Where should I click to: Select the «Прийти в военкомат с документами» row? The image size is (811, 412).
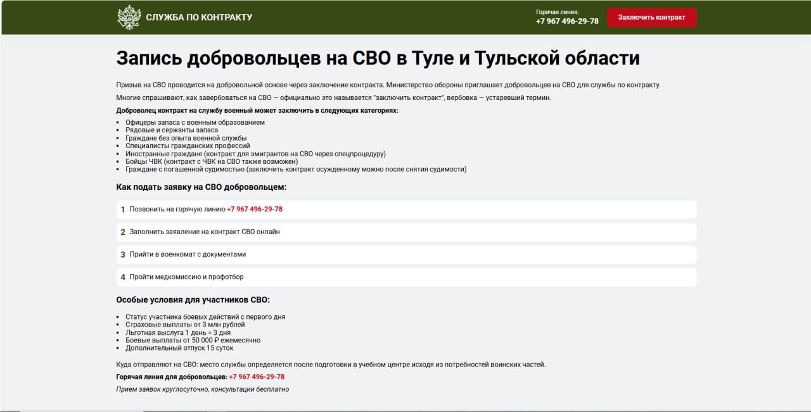[x=405, y=254]
